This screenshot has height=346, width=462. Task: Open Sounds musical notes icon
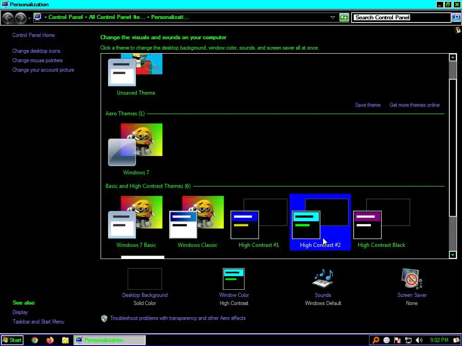(x=323, y=278)
